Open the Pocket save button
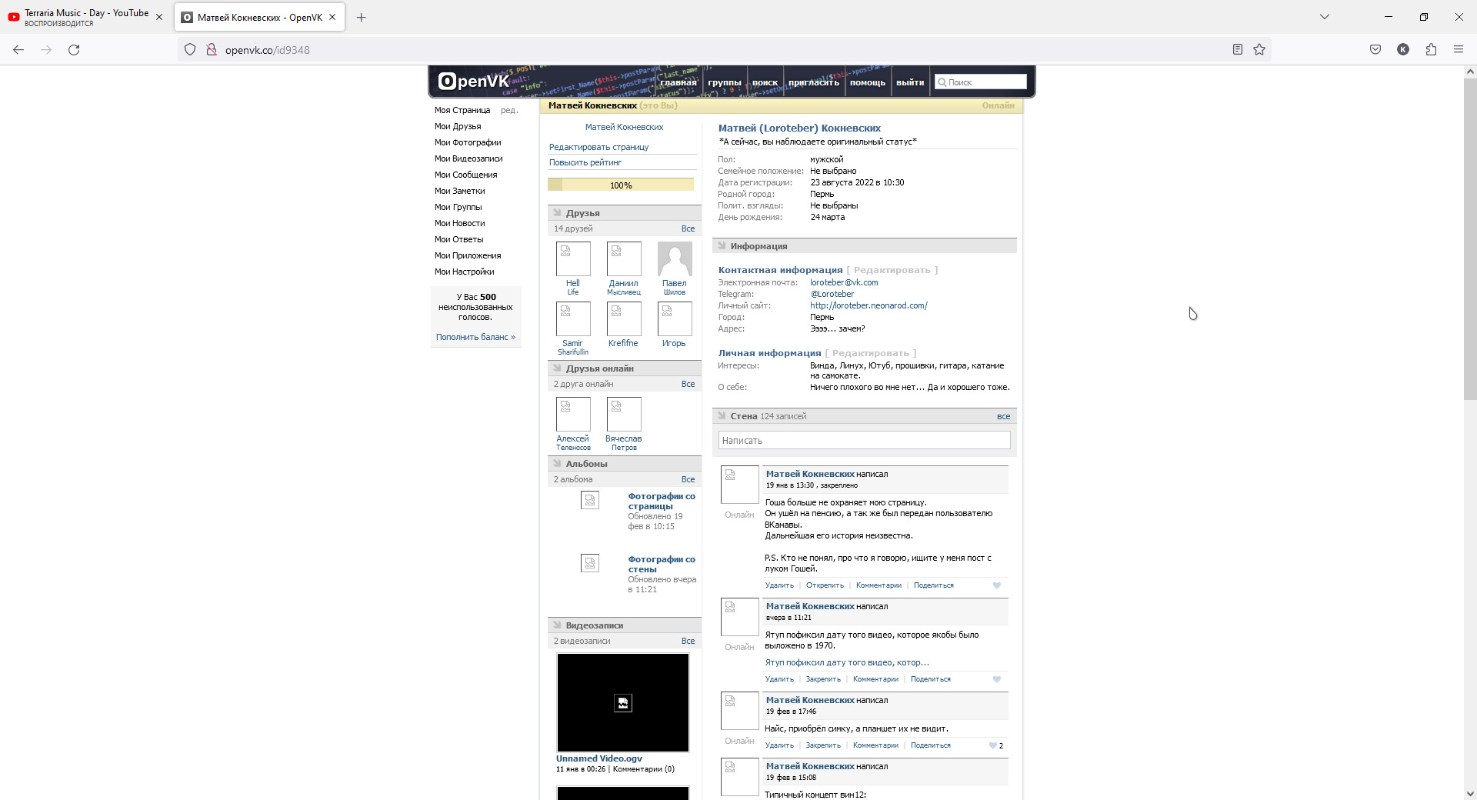Screen dimensions: 1477x800 click(1375, 50)
